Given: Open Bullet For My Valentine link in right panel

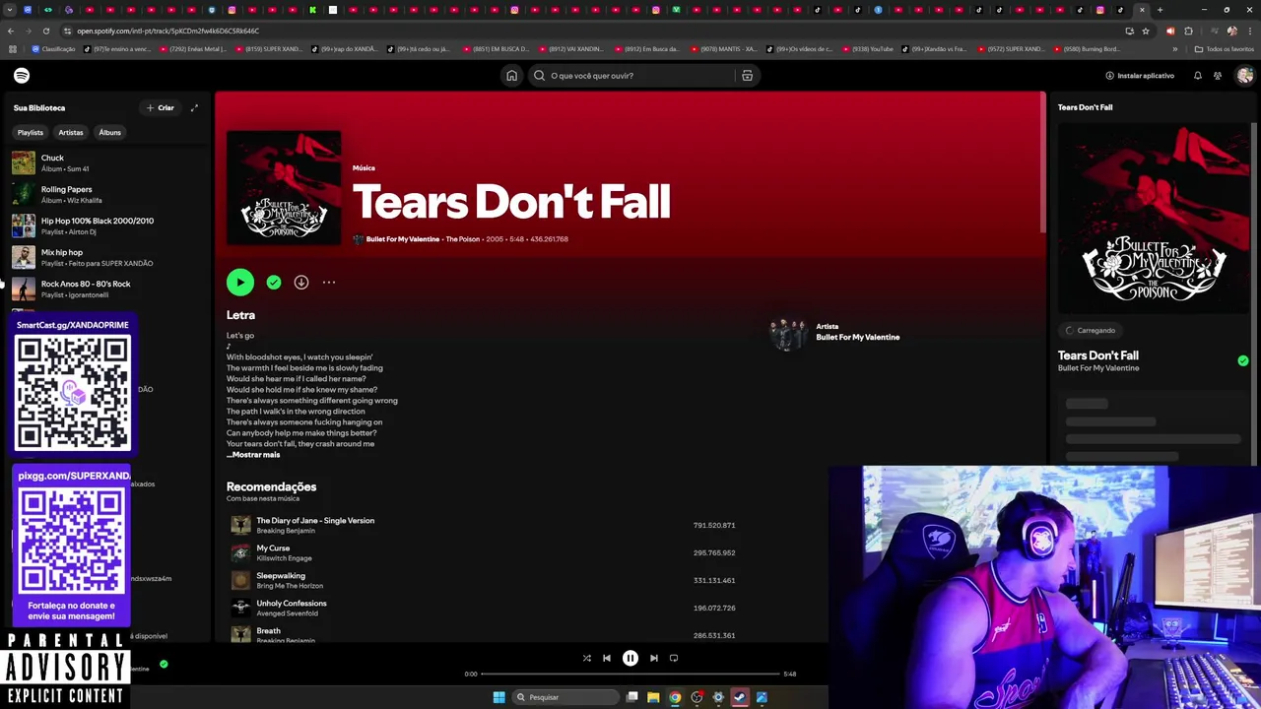Looking at the screenshot, I should click(x=1098, y=368).
